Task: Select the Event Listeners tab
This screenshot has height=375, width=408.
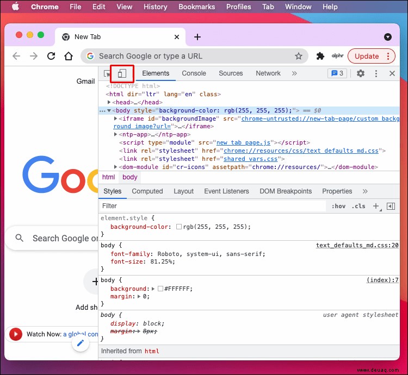Action: [x=226, y=191]
